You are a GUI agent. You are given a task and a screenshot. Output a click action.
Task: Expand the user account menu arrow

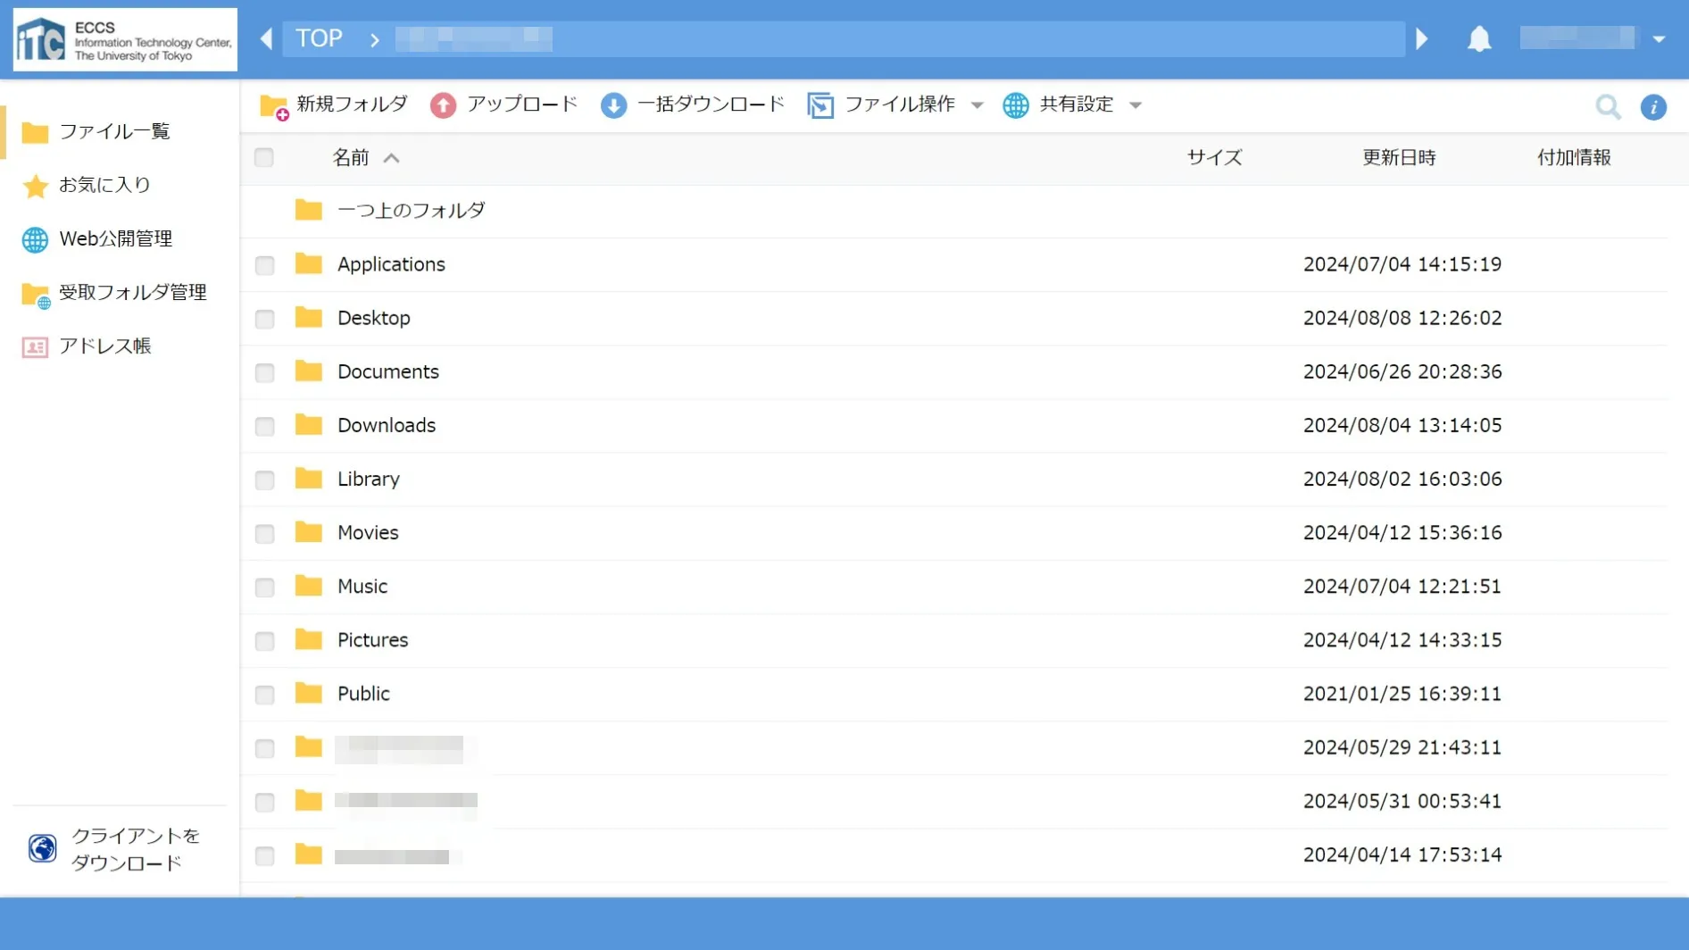[x=1659, y=38]
